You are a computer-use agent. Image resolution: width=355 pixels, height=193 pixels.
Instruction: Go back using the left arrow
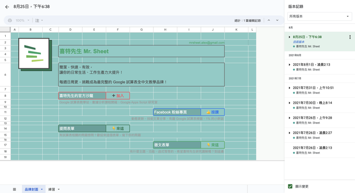coord(7,7)
